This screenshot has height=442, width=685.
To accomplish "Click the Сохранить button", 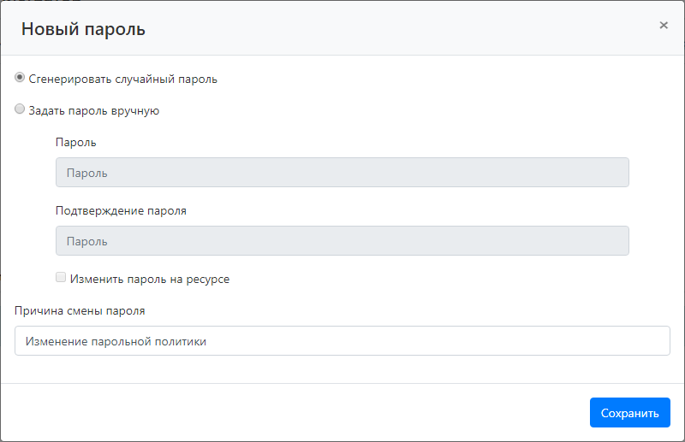I will pyautogui.click(x=629, y=413).
